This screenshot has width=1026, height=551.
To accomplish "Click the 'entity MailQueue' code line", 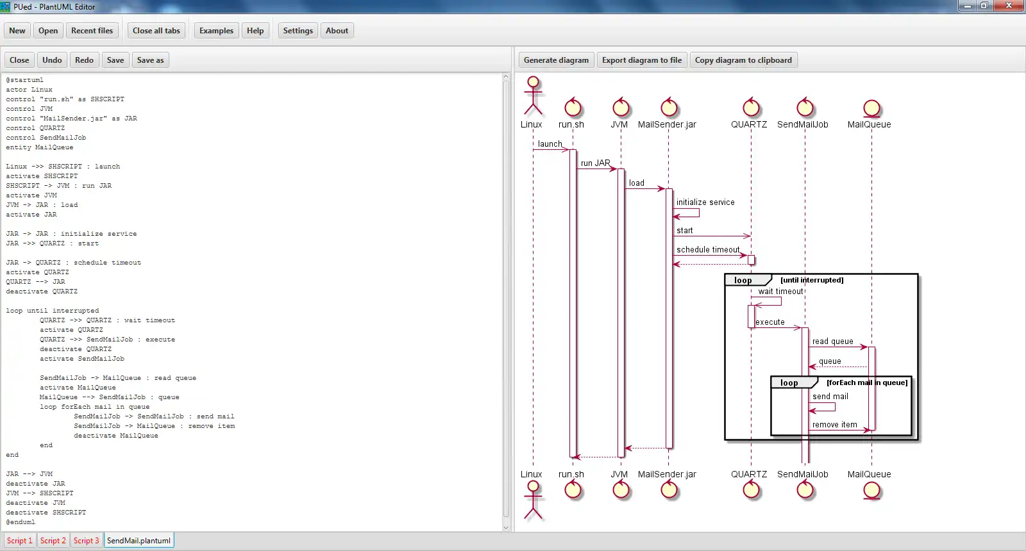I will tap(40, 147).
